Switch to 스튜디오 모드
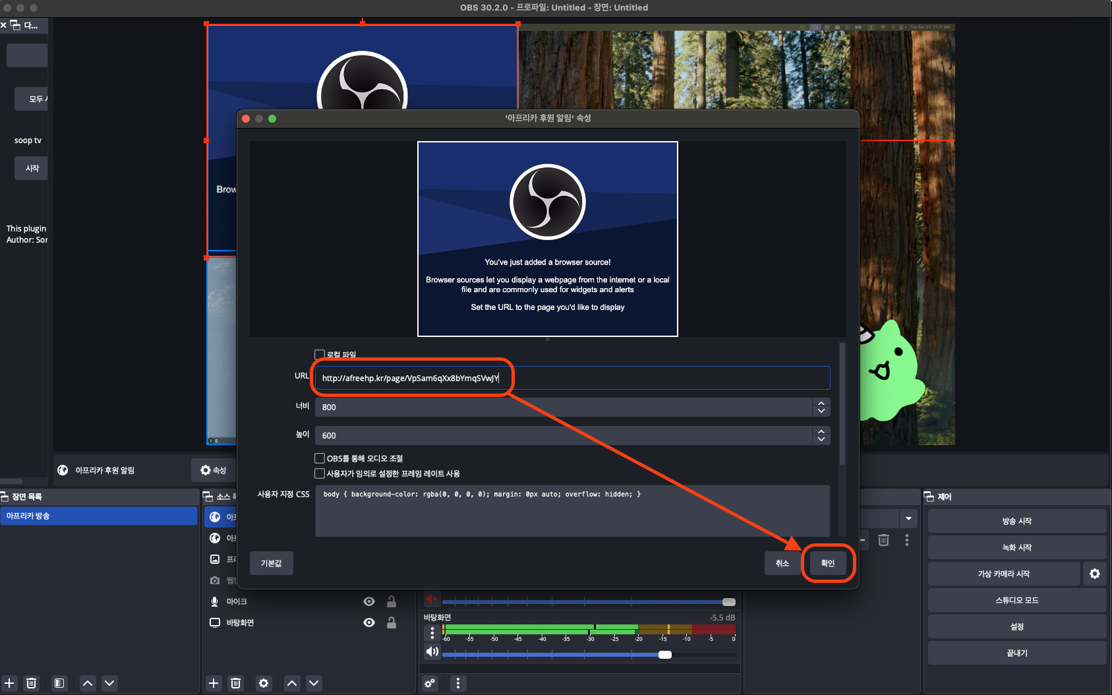Viewport: 1112px width, 695px height. coord(1017,600)
